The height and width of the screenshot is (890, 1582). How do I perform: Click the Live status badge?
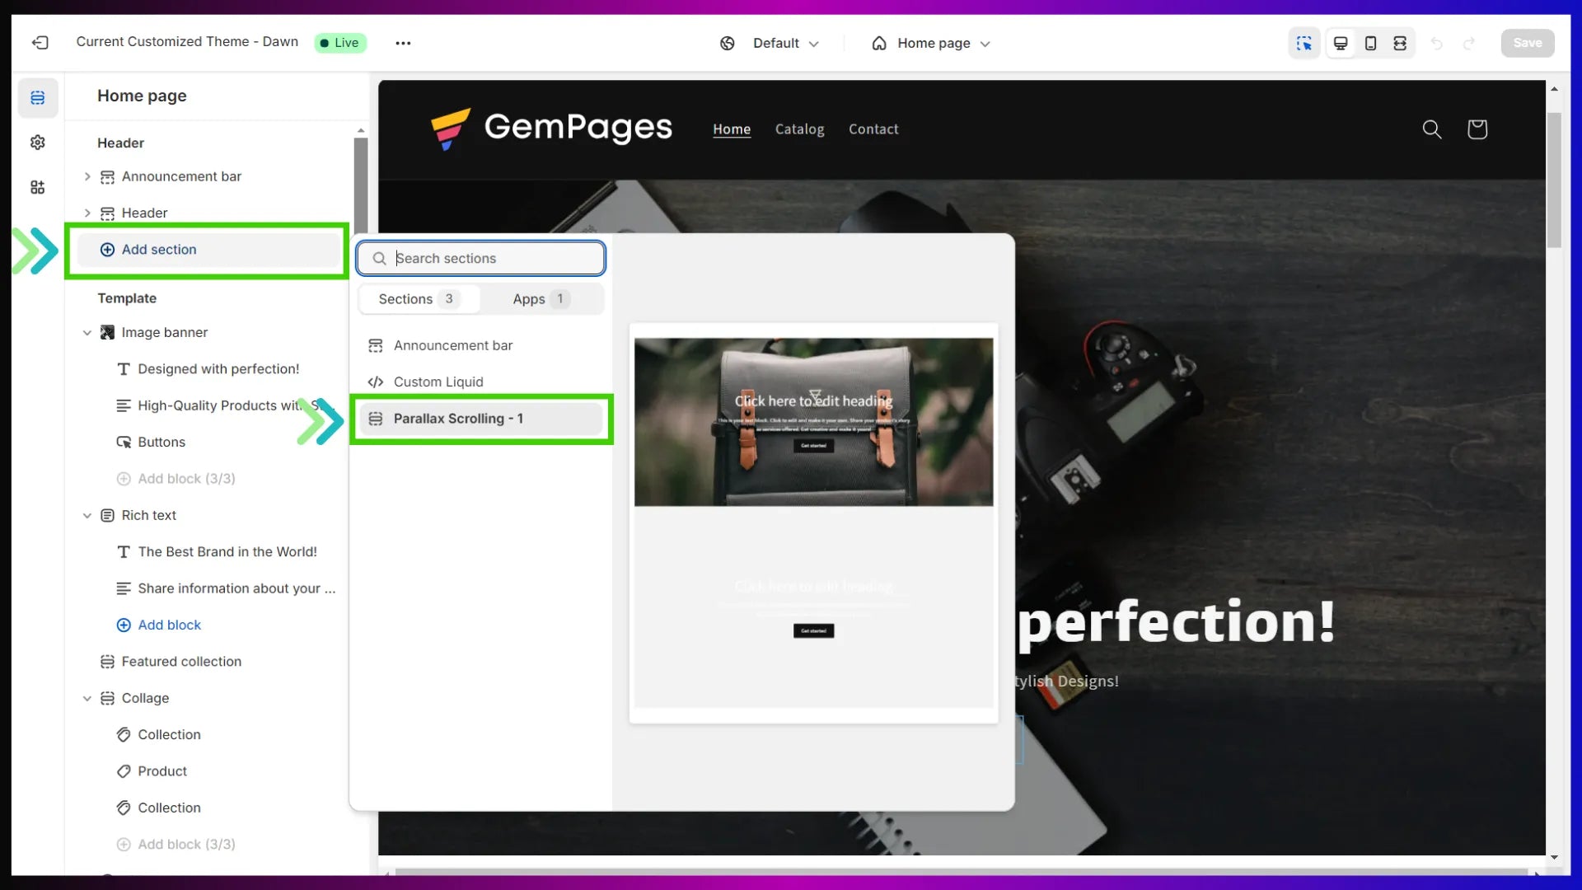pos(339,43)
